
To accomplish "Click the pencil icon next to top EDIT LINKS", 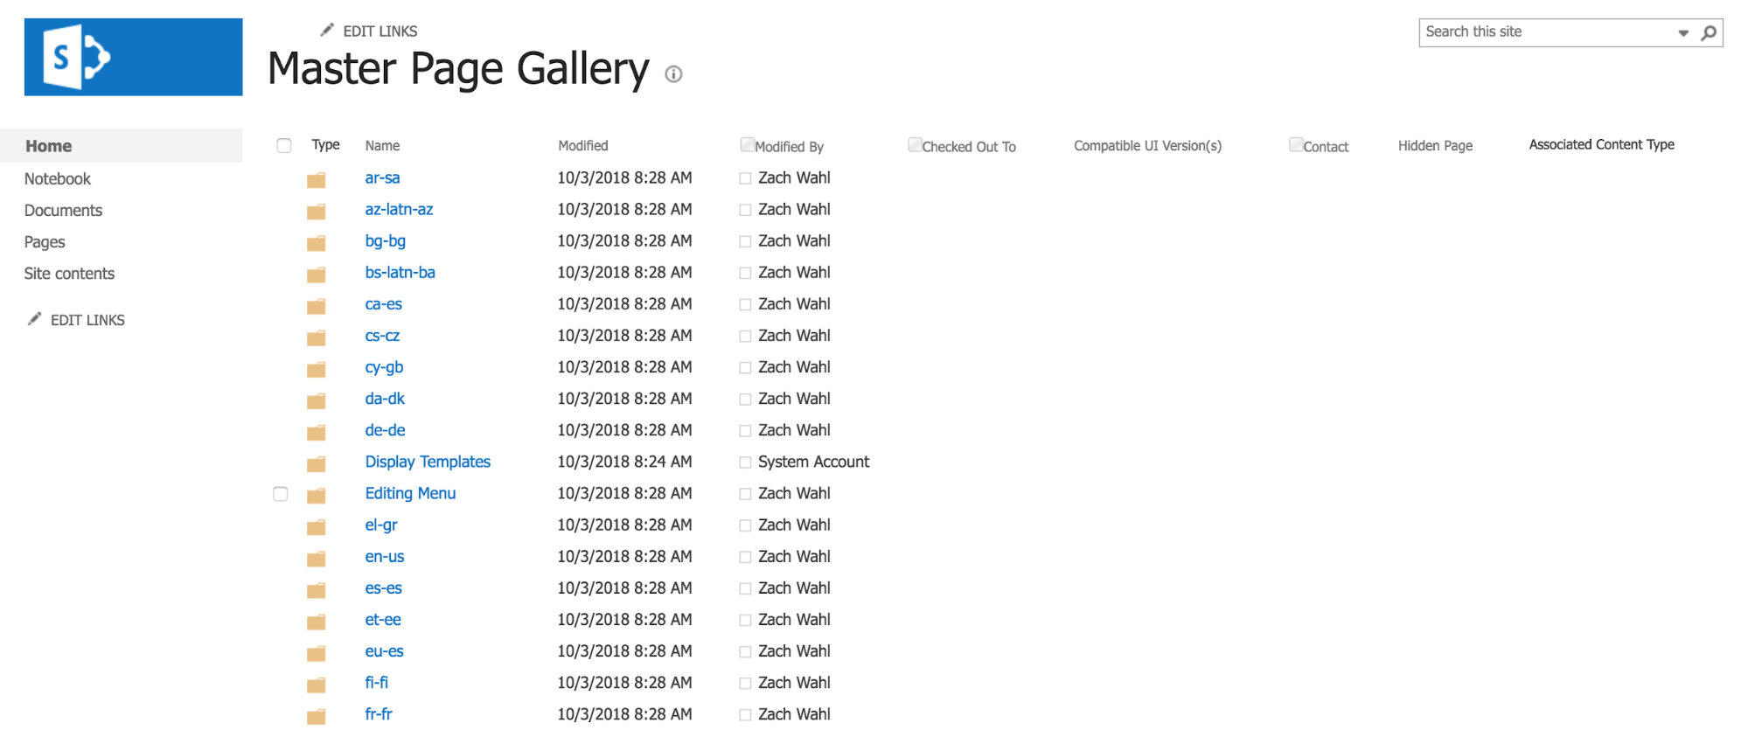I will 327,31.
